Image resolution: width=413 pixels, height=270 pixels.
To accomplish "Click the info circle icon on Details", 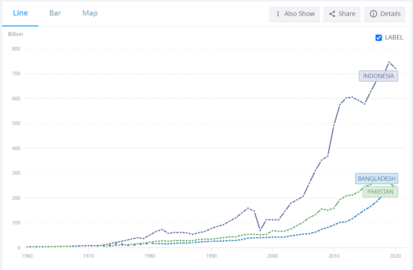I will click(x=373, y=14).
